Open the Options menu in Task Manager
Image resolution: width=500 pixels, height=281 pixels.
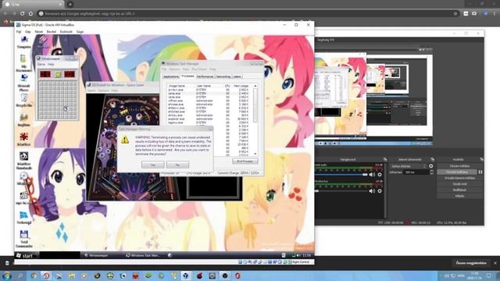click(174, 69)
